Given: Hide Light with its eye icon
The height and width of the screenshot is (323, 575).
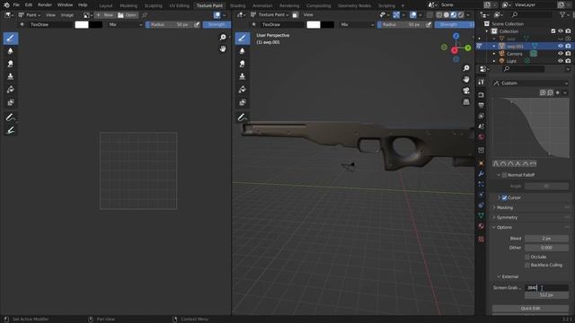Looking at the screenshot, I should [x=561, y=61].
